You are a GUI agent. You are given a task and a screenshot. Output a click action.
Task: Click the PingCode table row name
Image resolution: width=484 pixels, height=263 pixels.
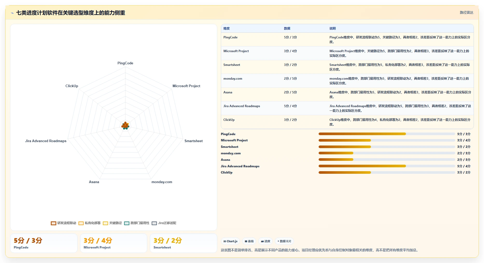click(230, 37)
